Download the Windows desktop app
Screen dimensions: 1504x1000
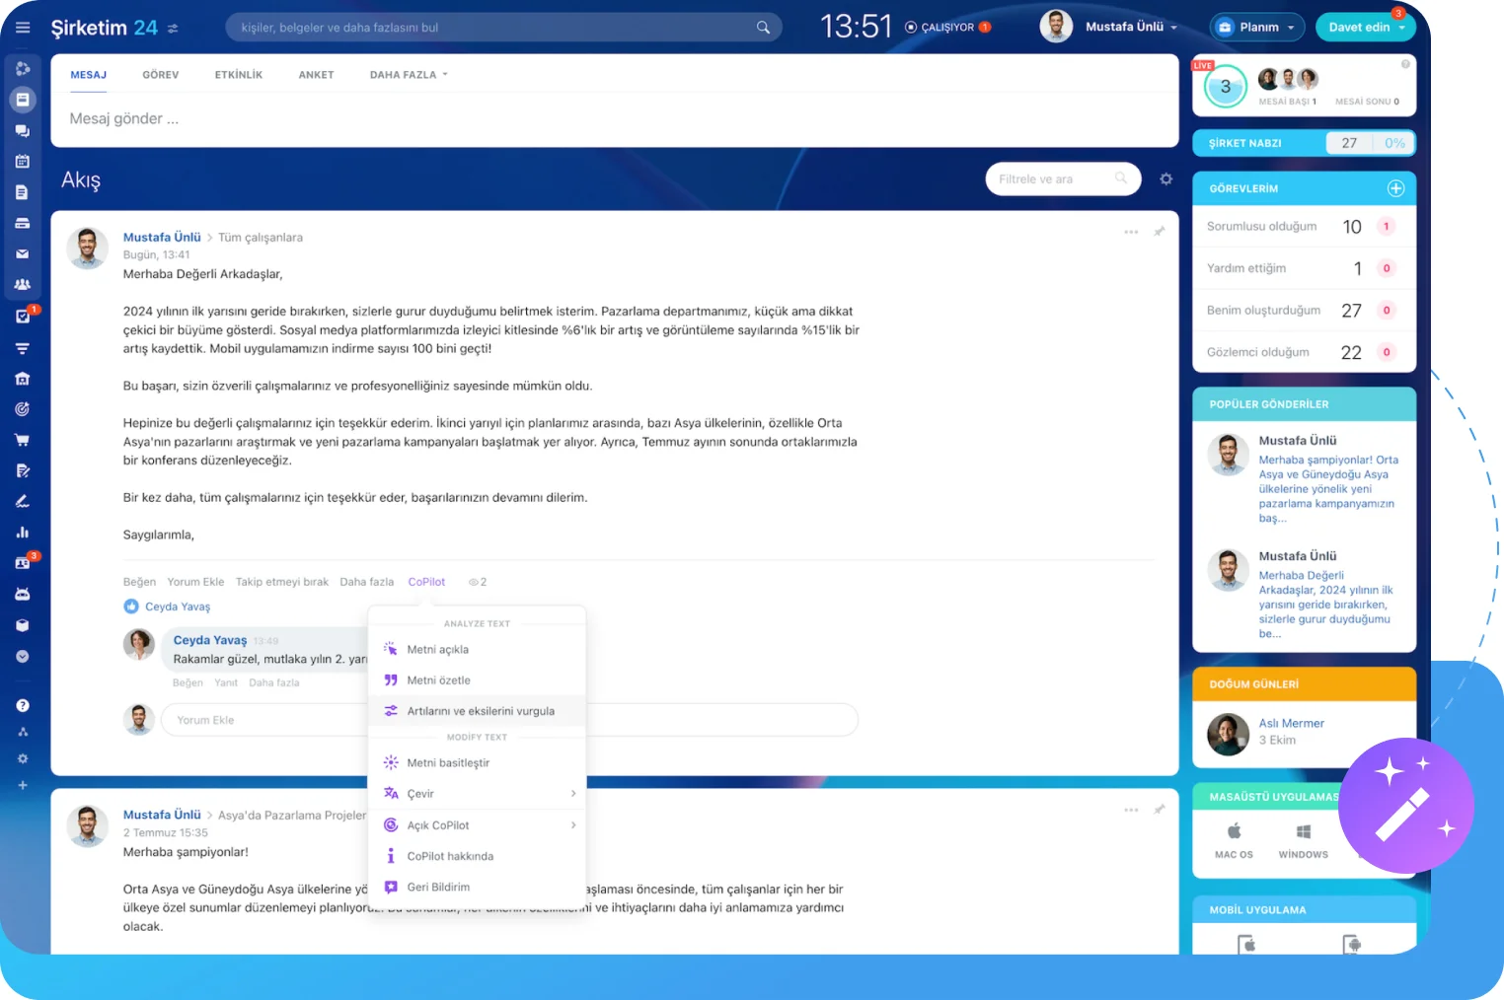1303,839
